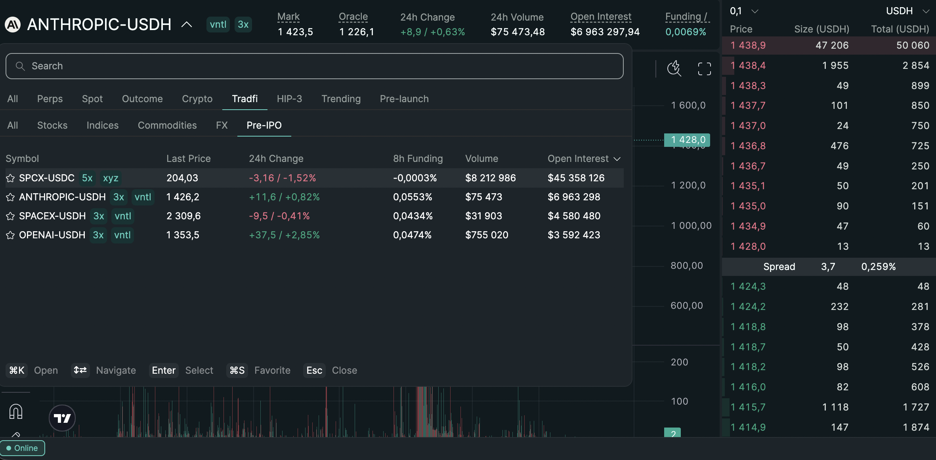This screenshot has height=460, width=936.
Task: Click the 1 428,0 current price marker
Action: tap(687, 140)
